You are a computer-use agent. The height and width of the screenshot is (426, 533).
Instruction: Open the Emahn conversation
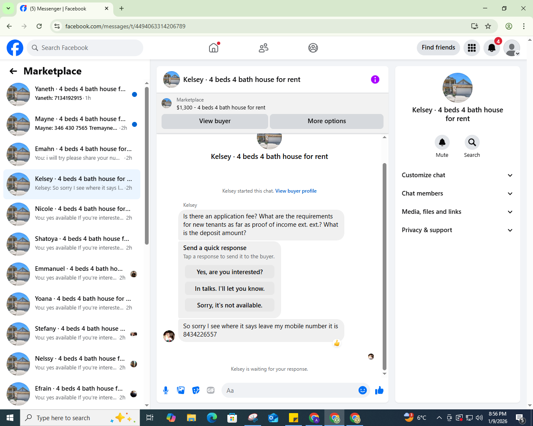(x=72, y=154)
